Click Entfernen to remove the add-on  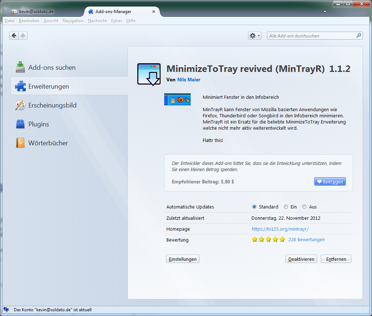click(336, 259)
